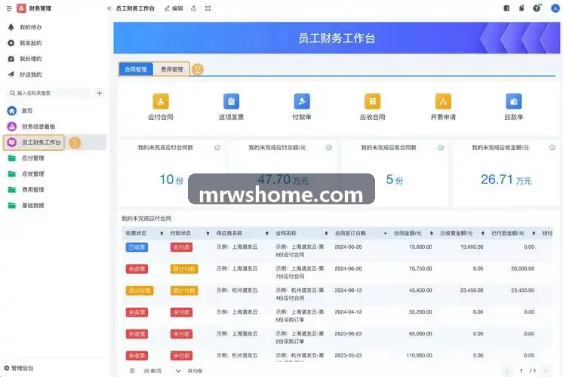Click the current page number 1
563x377 pixels.
click(521, 371)
